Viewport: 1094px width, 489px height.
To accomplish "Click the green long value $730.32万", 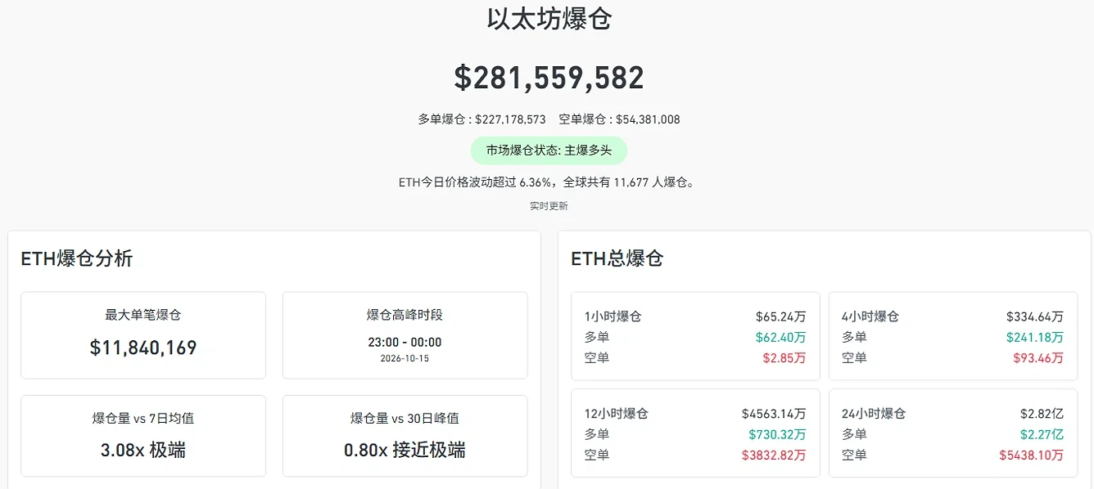I will (x=777, y=434).
